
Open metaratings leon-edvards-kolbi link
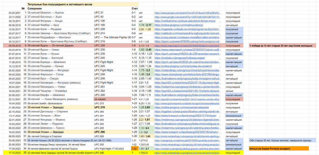tap(187, 153)
